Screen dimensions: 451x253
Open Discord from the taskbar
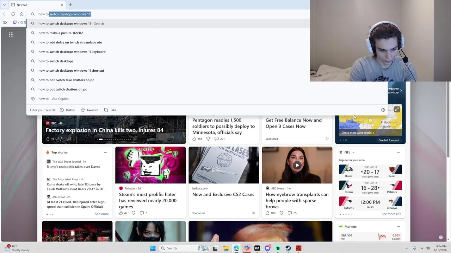(x=267, y=248)
